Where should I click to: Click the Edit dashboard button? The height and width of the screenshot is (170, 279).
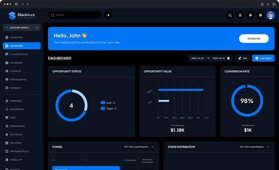(242, 58)
